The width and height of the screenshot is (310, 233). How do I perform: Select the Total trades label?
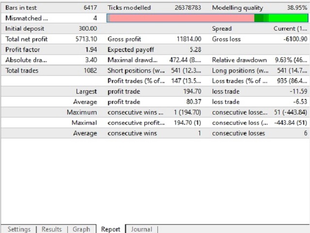click(22, 70)
